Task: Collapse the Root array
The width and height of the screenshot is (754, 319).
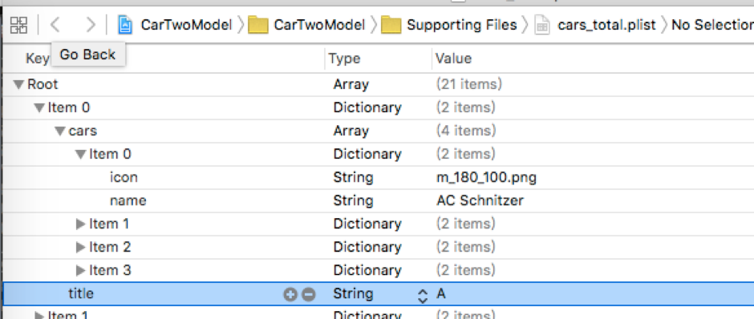Action: pos(18,85)
